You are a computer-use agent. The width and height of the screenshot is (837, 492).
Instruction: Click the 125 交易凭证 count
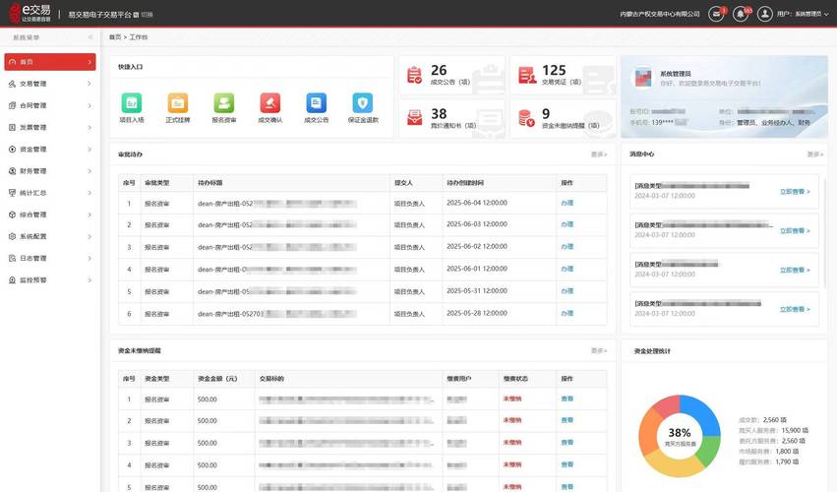click(554, 71)
